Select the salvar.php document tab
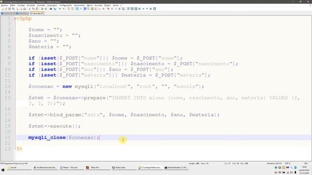This screenshot has width=312, height=175. (x=37, y=13)
